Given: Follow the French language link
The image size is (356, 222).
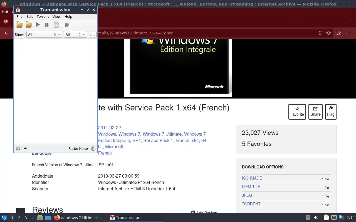Looking at the screenshot, I should [105, 153].
